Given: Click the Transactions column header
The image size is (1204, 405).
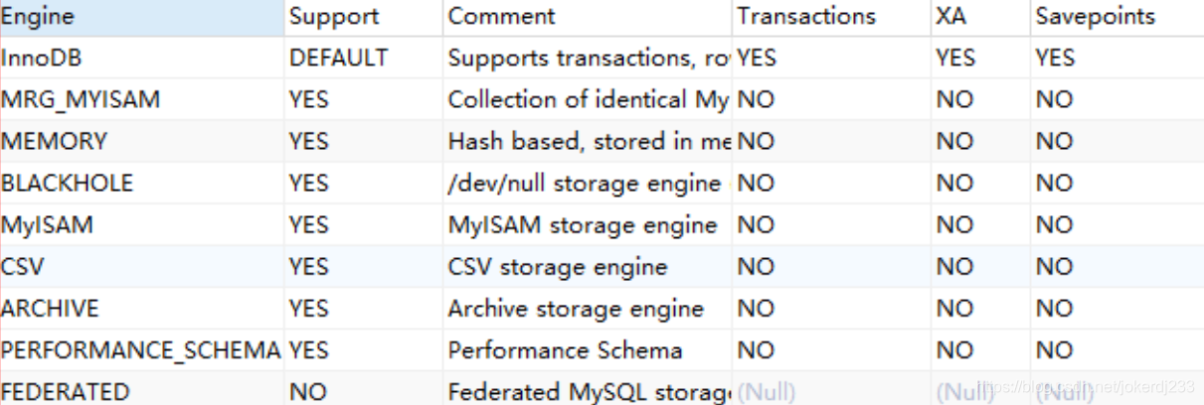Looking at the screenshot, I should coord(831,17).
